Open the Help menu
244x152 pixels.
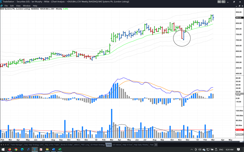(35, 6)
